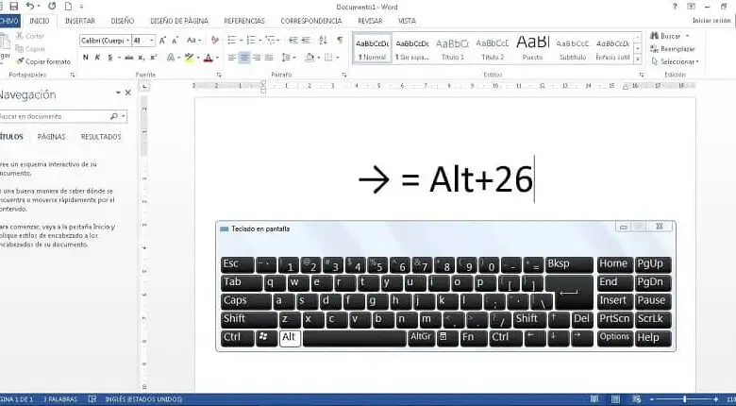Toggle subscript x₂ formatting
This screenshot has width=736, height=406.
(141, 58)
